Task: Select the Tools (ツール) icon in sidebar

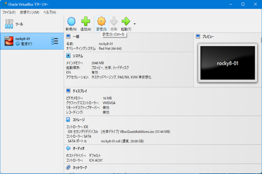Action: pos(9,24)
